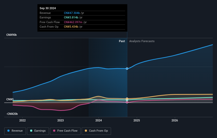Click the 2023 x-axis label
The width and height of the screenshot is (217, 138).
pos(61,120)
